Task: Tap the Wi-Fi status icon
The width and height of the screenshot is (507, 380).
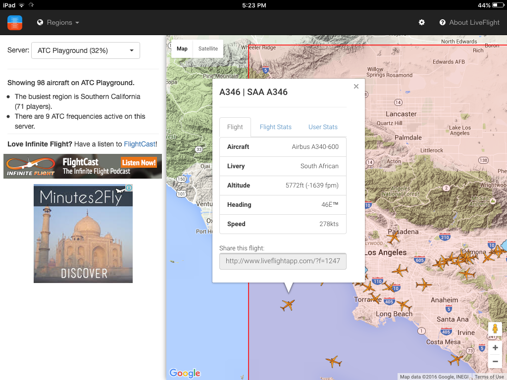Action: point(21,5)
